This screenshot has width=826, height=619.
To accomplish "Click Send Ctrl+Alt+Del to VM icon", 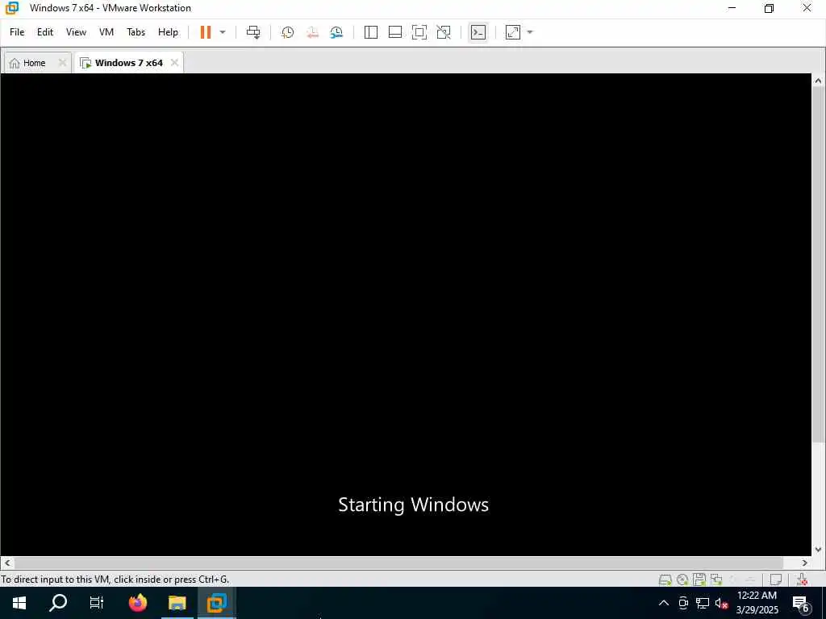I will [x=253, y=32].
